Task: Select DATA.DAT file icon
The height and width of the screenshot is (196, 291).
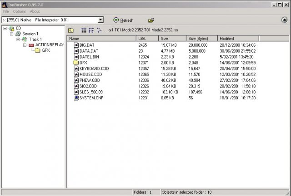Action: (x=76, y=51)
